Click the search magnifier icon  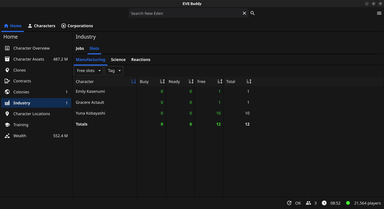[252, 13]
